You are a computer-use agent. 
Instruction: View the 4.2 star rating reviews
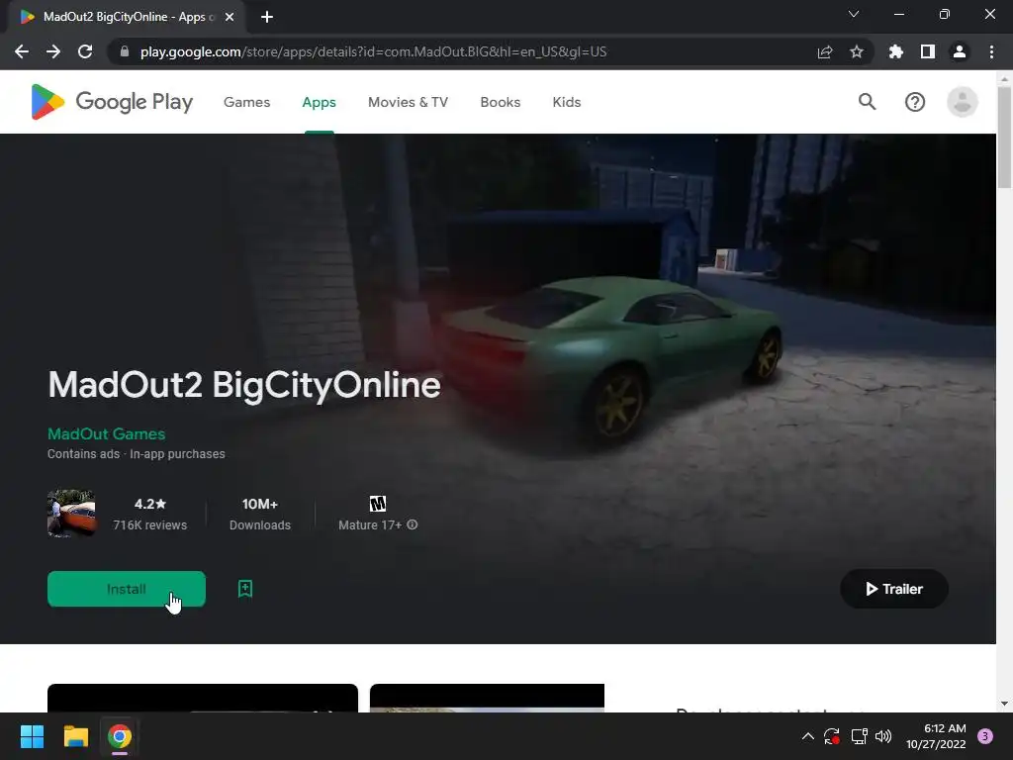pos(150,514)
